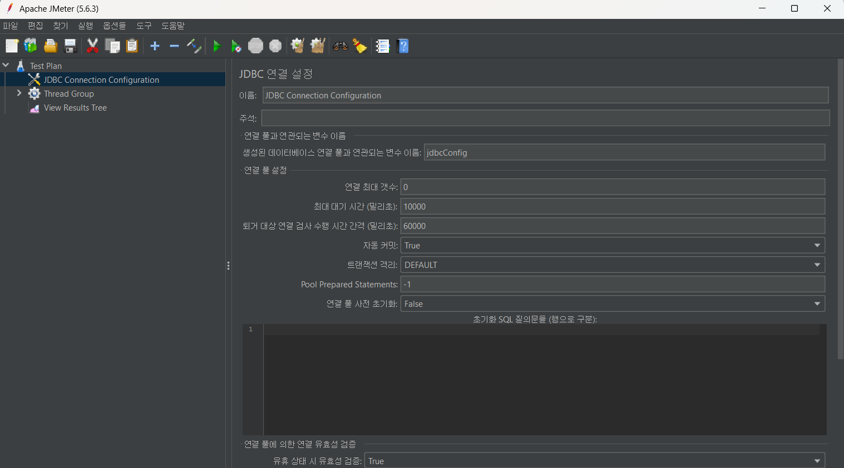Screen dimensions: 844x468
Task: Click the 연결 풀에 의한 연결 유효성 검증 label
Action: (x=300, y=444)
